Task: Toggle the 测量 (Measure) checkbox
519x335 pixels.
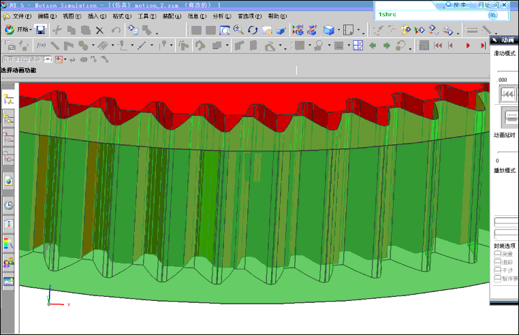Action: point(497,254)
